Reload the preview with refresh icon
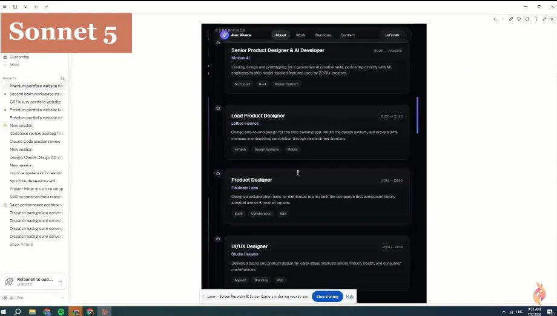This screenshot has height=316, width=557. 527,19
